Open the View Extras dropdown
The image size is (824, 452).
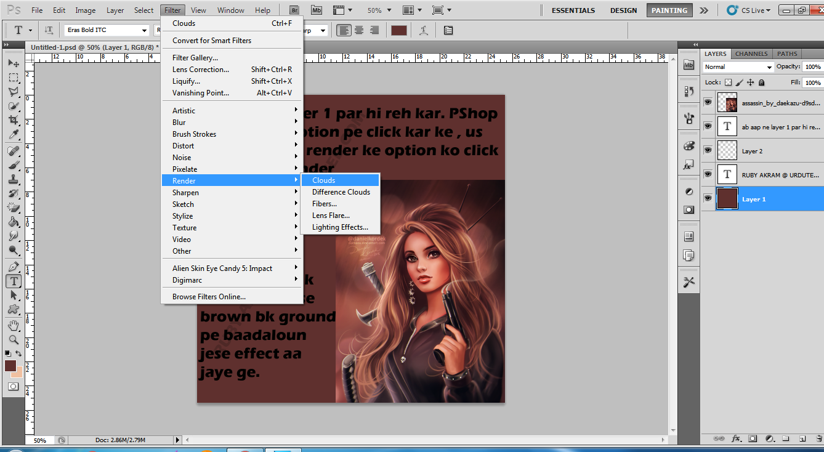pos(342,10)
